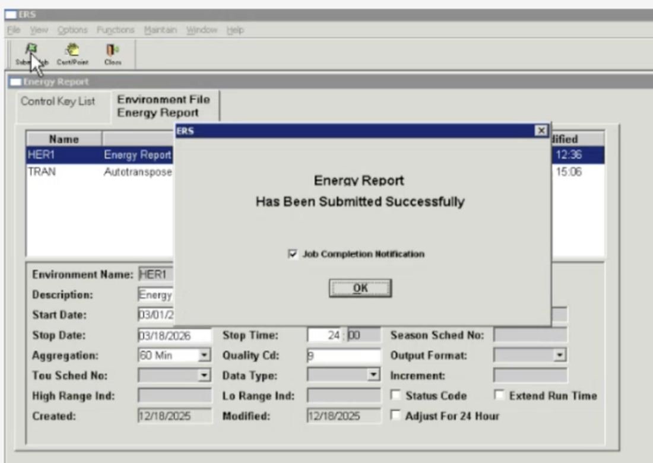Image resolution: width=653 pixels, height=463 pixels.
Task: Open the Aggregation 60 Min dropdown
Action: (204, 355)
